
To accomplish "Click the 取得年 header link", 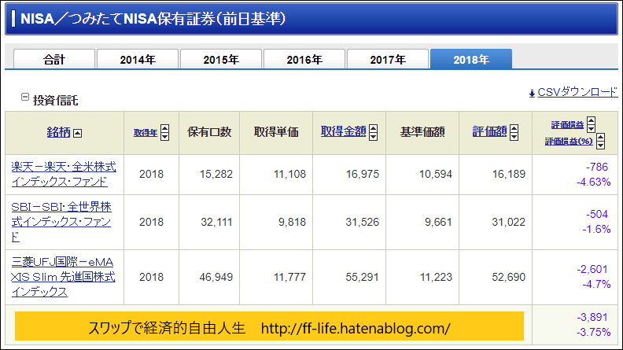I will point(146,133).
